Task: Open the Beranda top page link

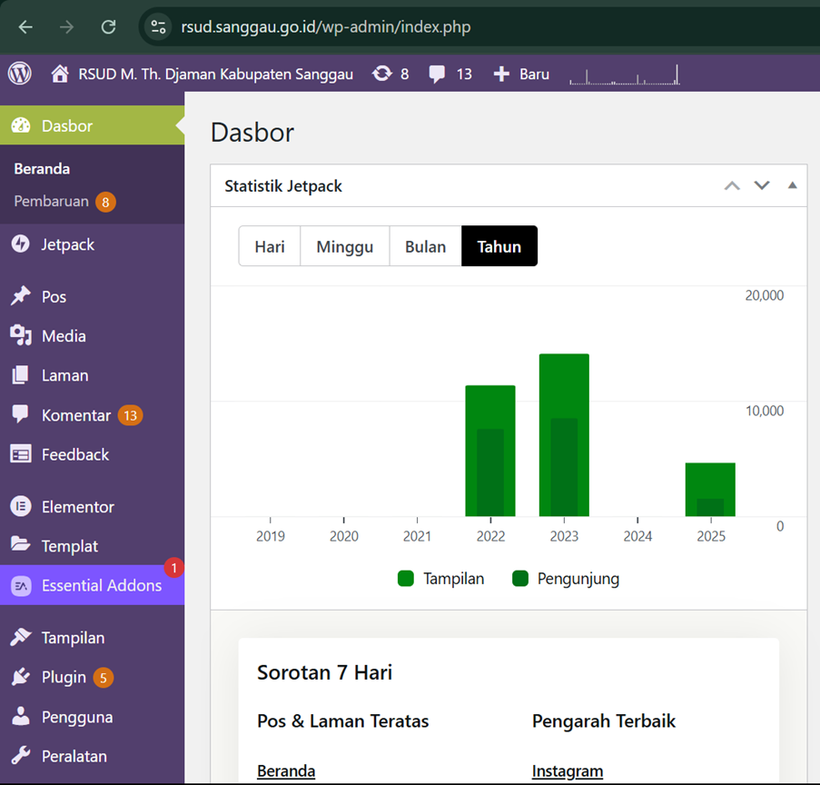Action: [x=286, y=771]
